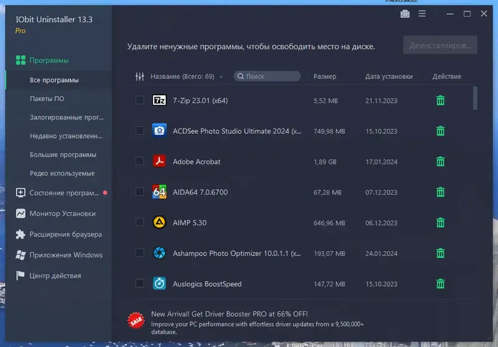Viewport: 498px width, 347px height.
Task: Click the trash icon for Adobe Acrobat
Action: point(440,161)
